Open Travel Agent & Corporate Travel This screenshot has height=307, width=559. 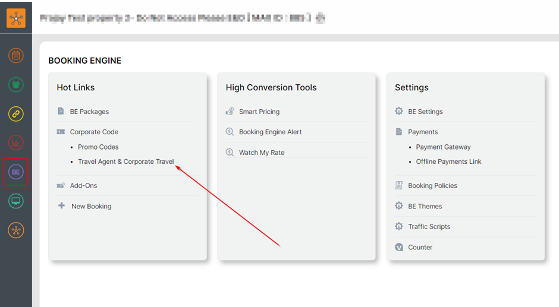(125, 162)
